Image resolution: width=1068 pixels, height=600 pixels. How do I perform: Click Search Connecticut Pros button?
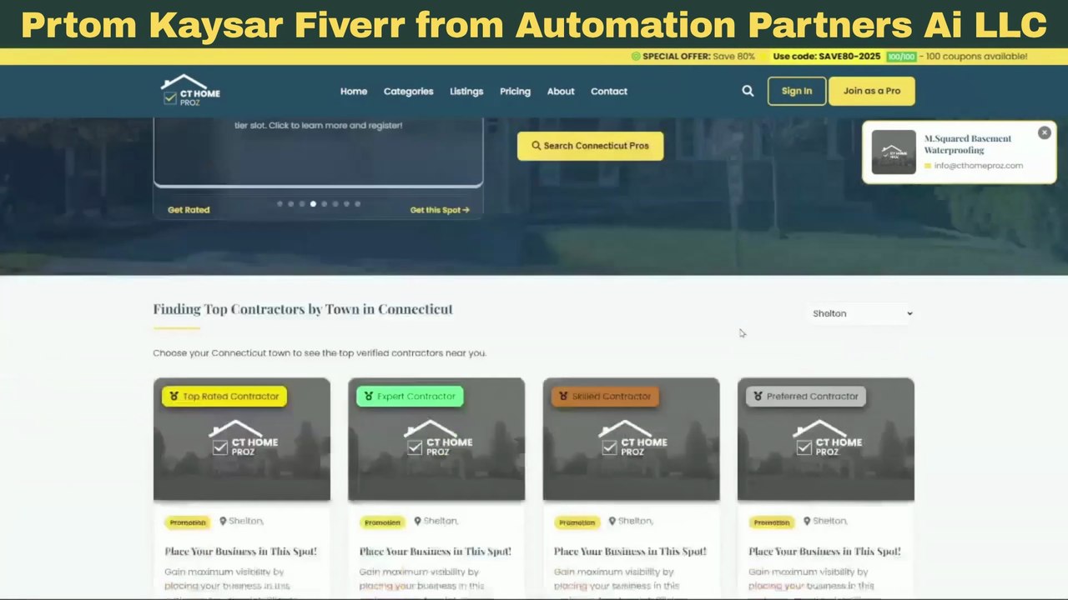(590, 146)
